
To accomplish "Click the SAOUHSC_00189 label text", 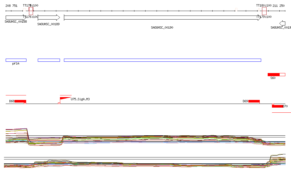I will click(48, 24).
